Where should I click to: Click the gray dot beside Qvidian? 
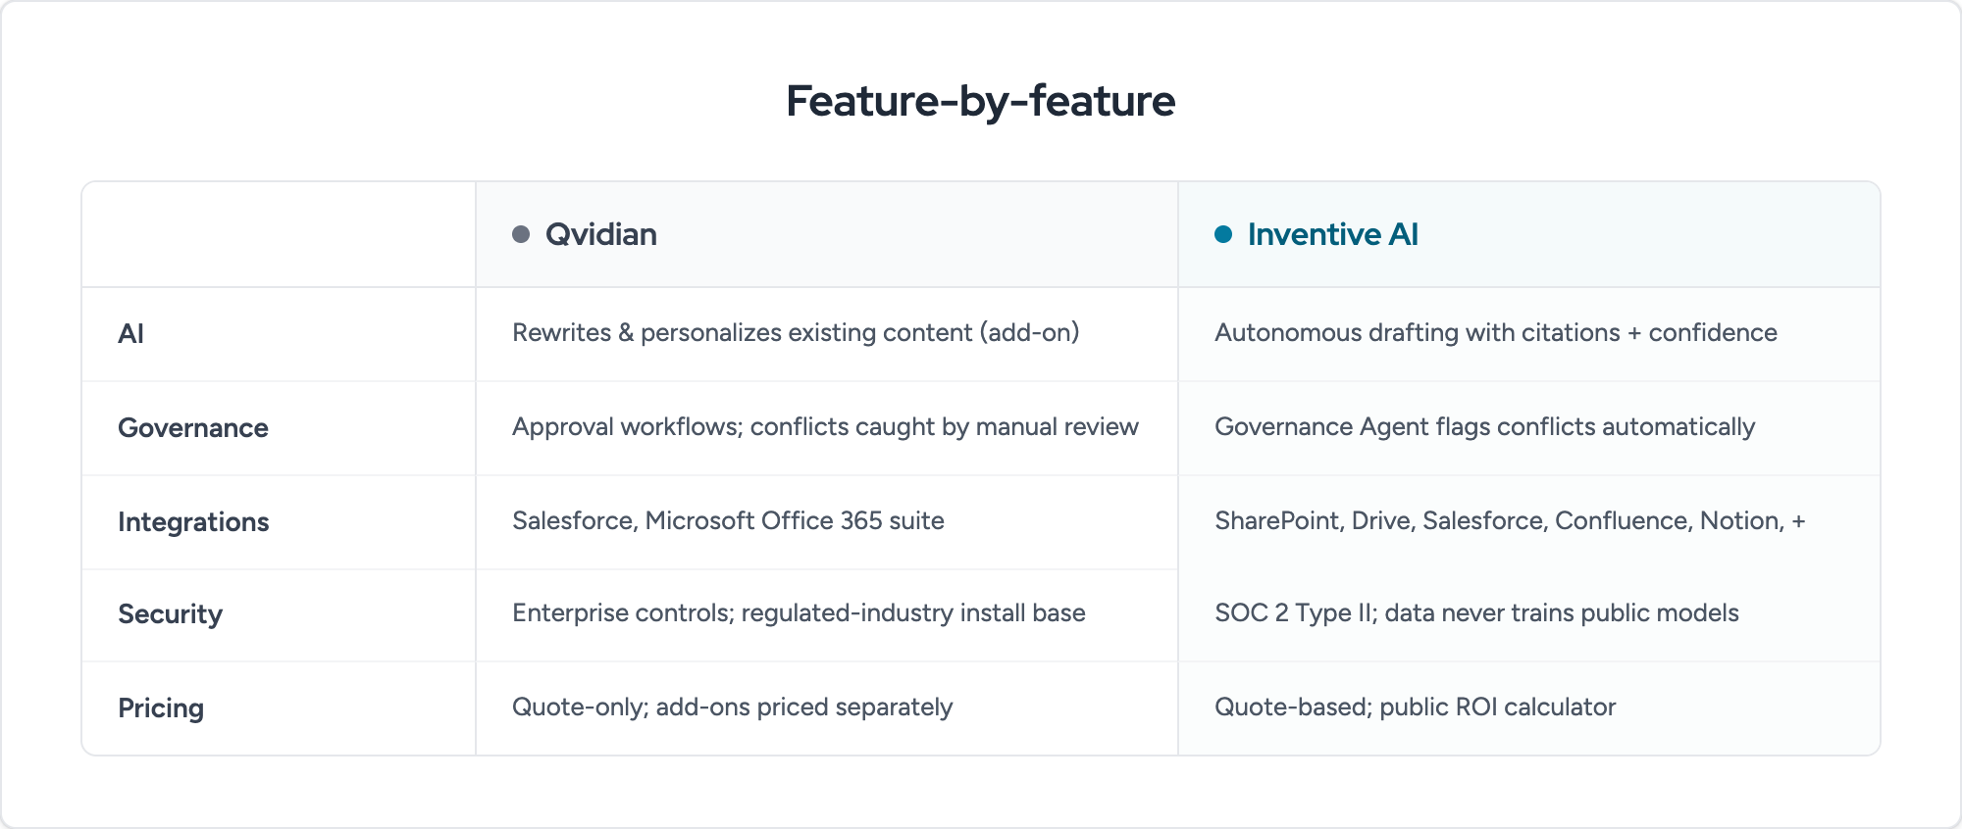(x=521, y=234)
